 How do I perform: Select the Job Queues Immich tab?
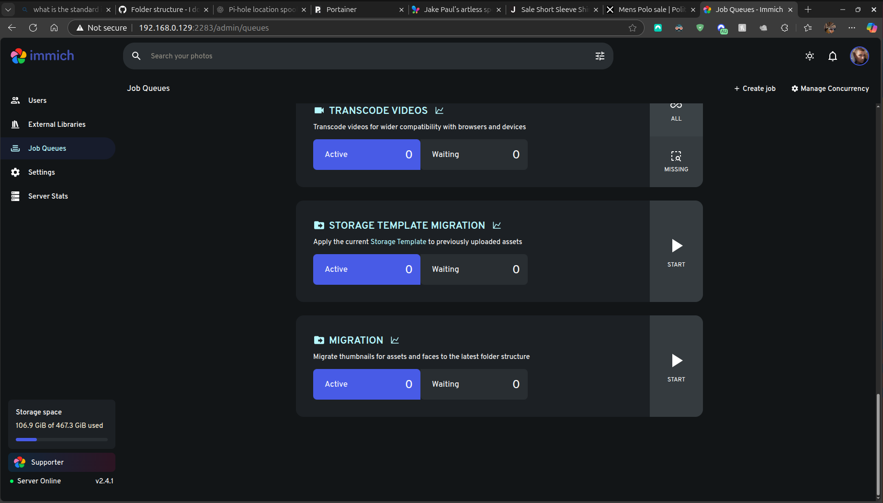(747, 9)
